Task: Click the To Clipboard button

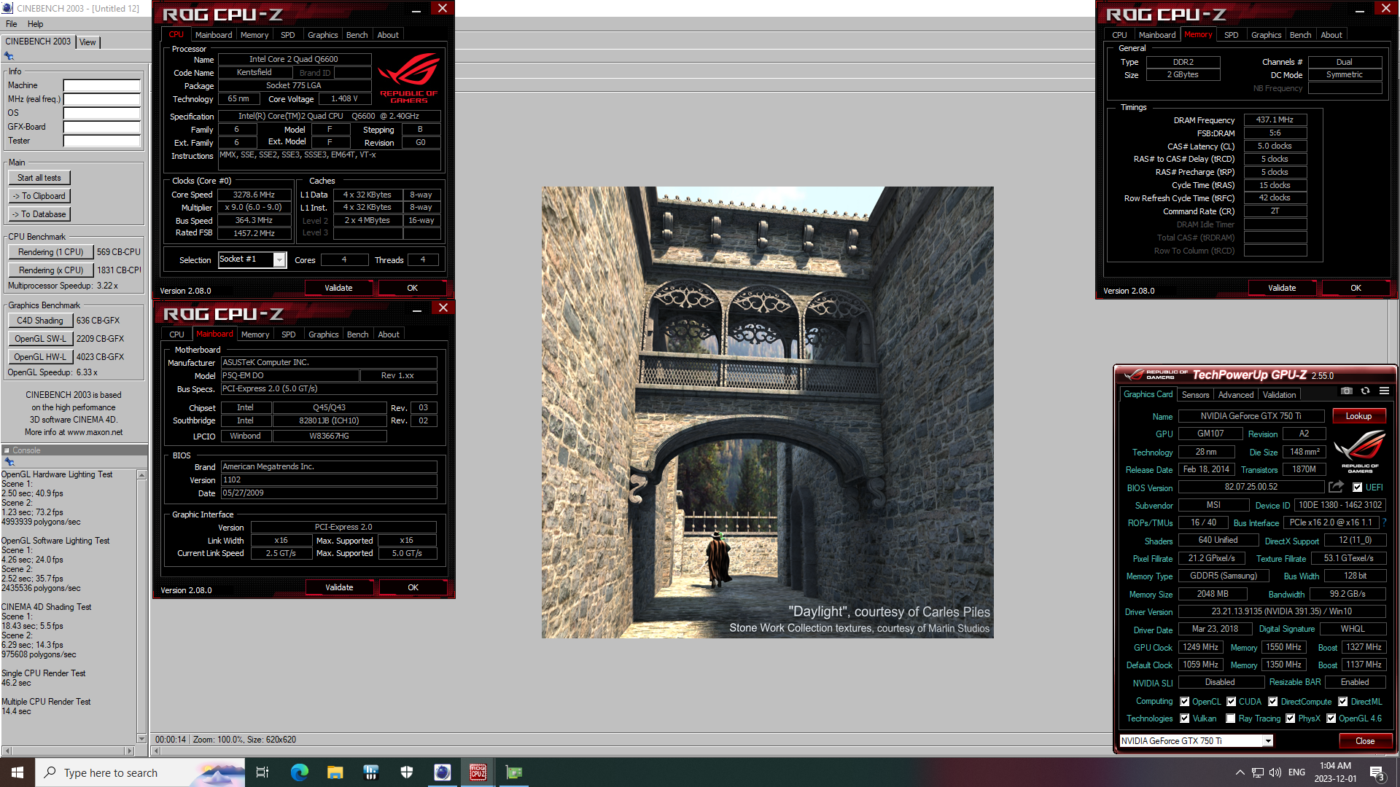Action: tap(39, 196)
